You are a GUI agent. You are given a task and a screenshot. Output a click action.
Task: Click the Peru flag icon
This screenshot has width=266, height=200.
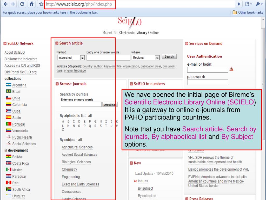9,183
